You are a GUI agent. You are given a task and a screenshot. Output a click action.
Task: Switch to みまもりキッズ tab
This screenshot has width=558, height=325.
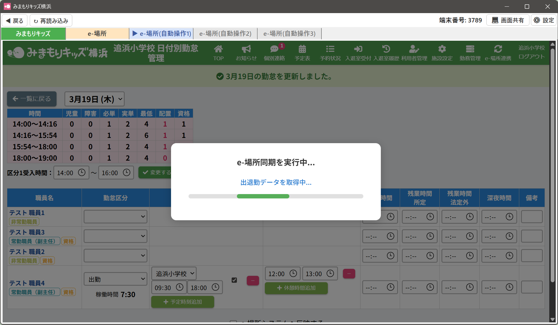point(33,34)
